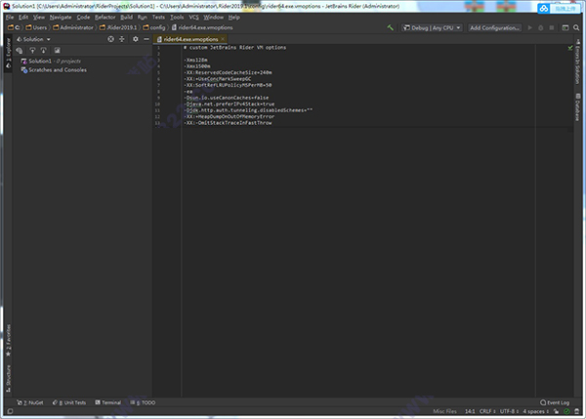
Task: Toggle the read-only lock icon in status bar
Action: pos(556,411)
